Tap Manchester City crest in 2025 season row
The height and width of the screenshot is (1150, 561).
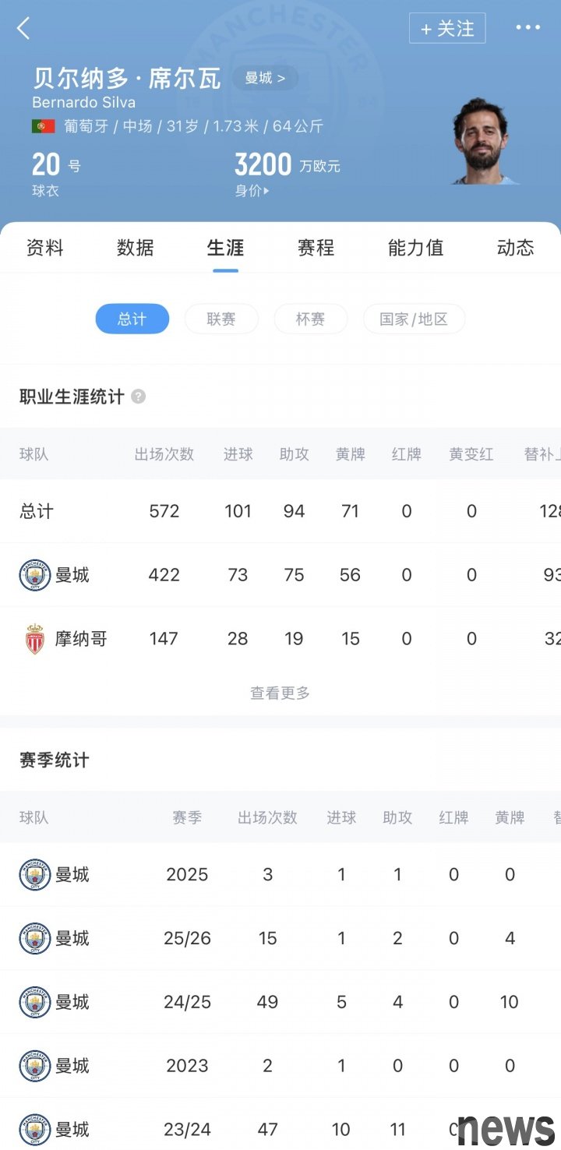click(35, 874)
